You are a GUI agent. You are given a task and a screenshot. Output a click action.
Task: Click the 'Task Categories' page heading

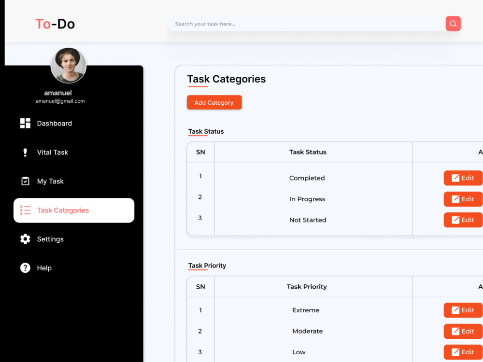click(227, 79)
